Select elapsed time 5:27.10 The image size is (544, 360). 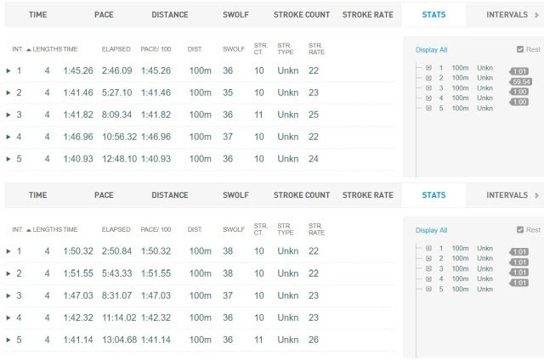pos(117,93)
